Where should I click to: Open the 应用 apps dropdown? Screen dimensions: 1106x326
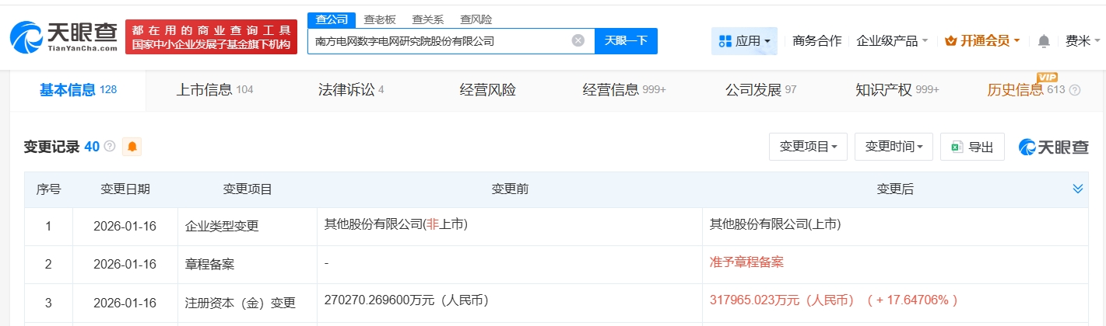tap(744, 40)
